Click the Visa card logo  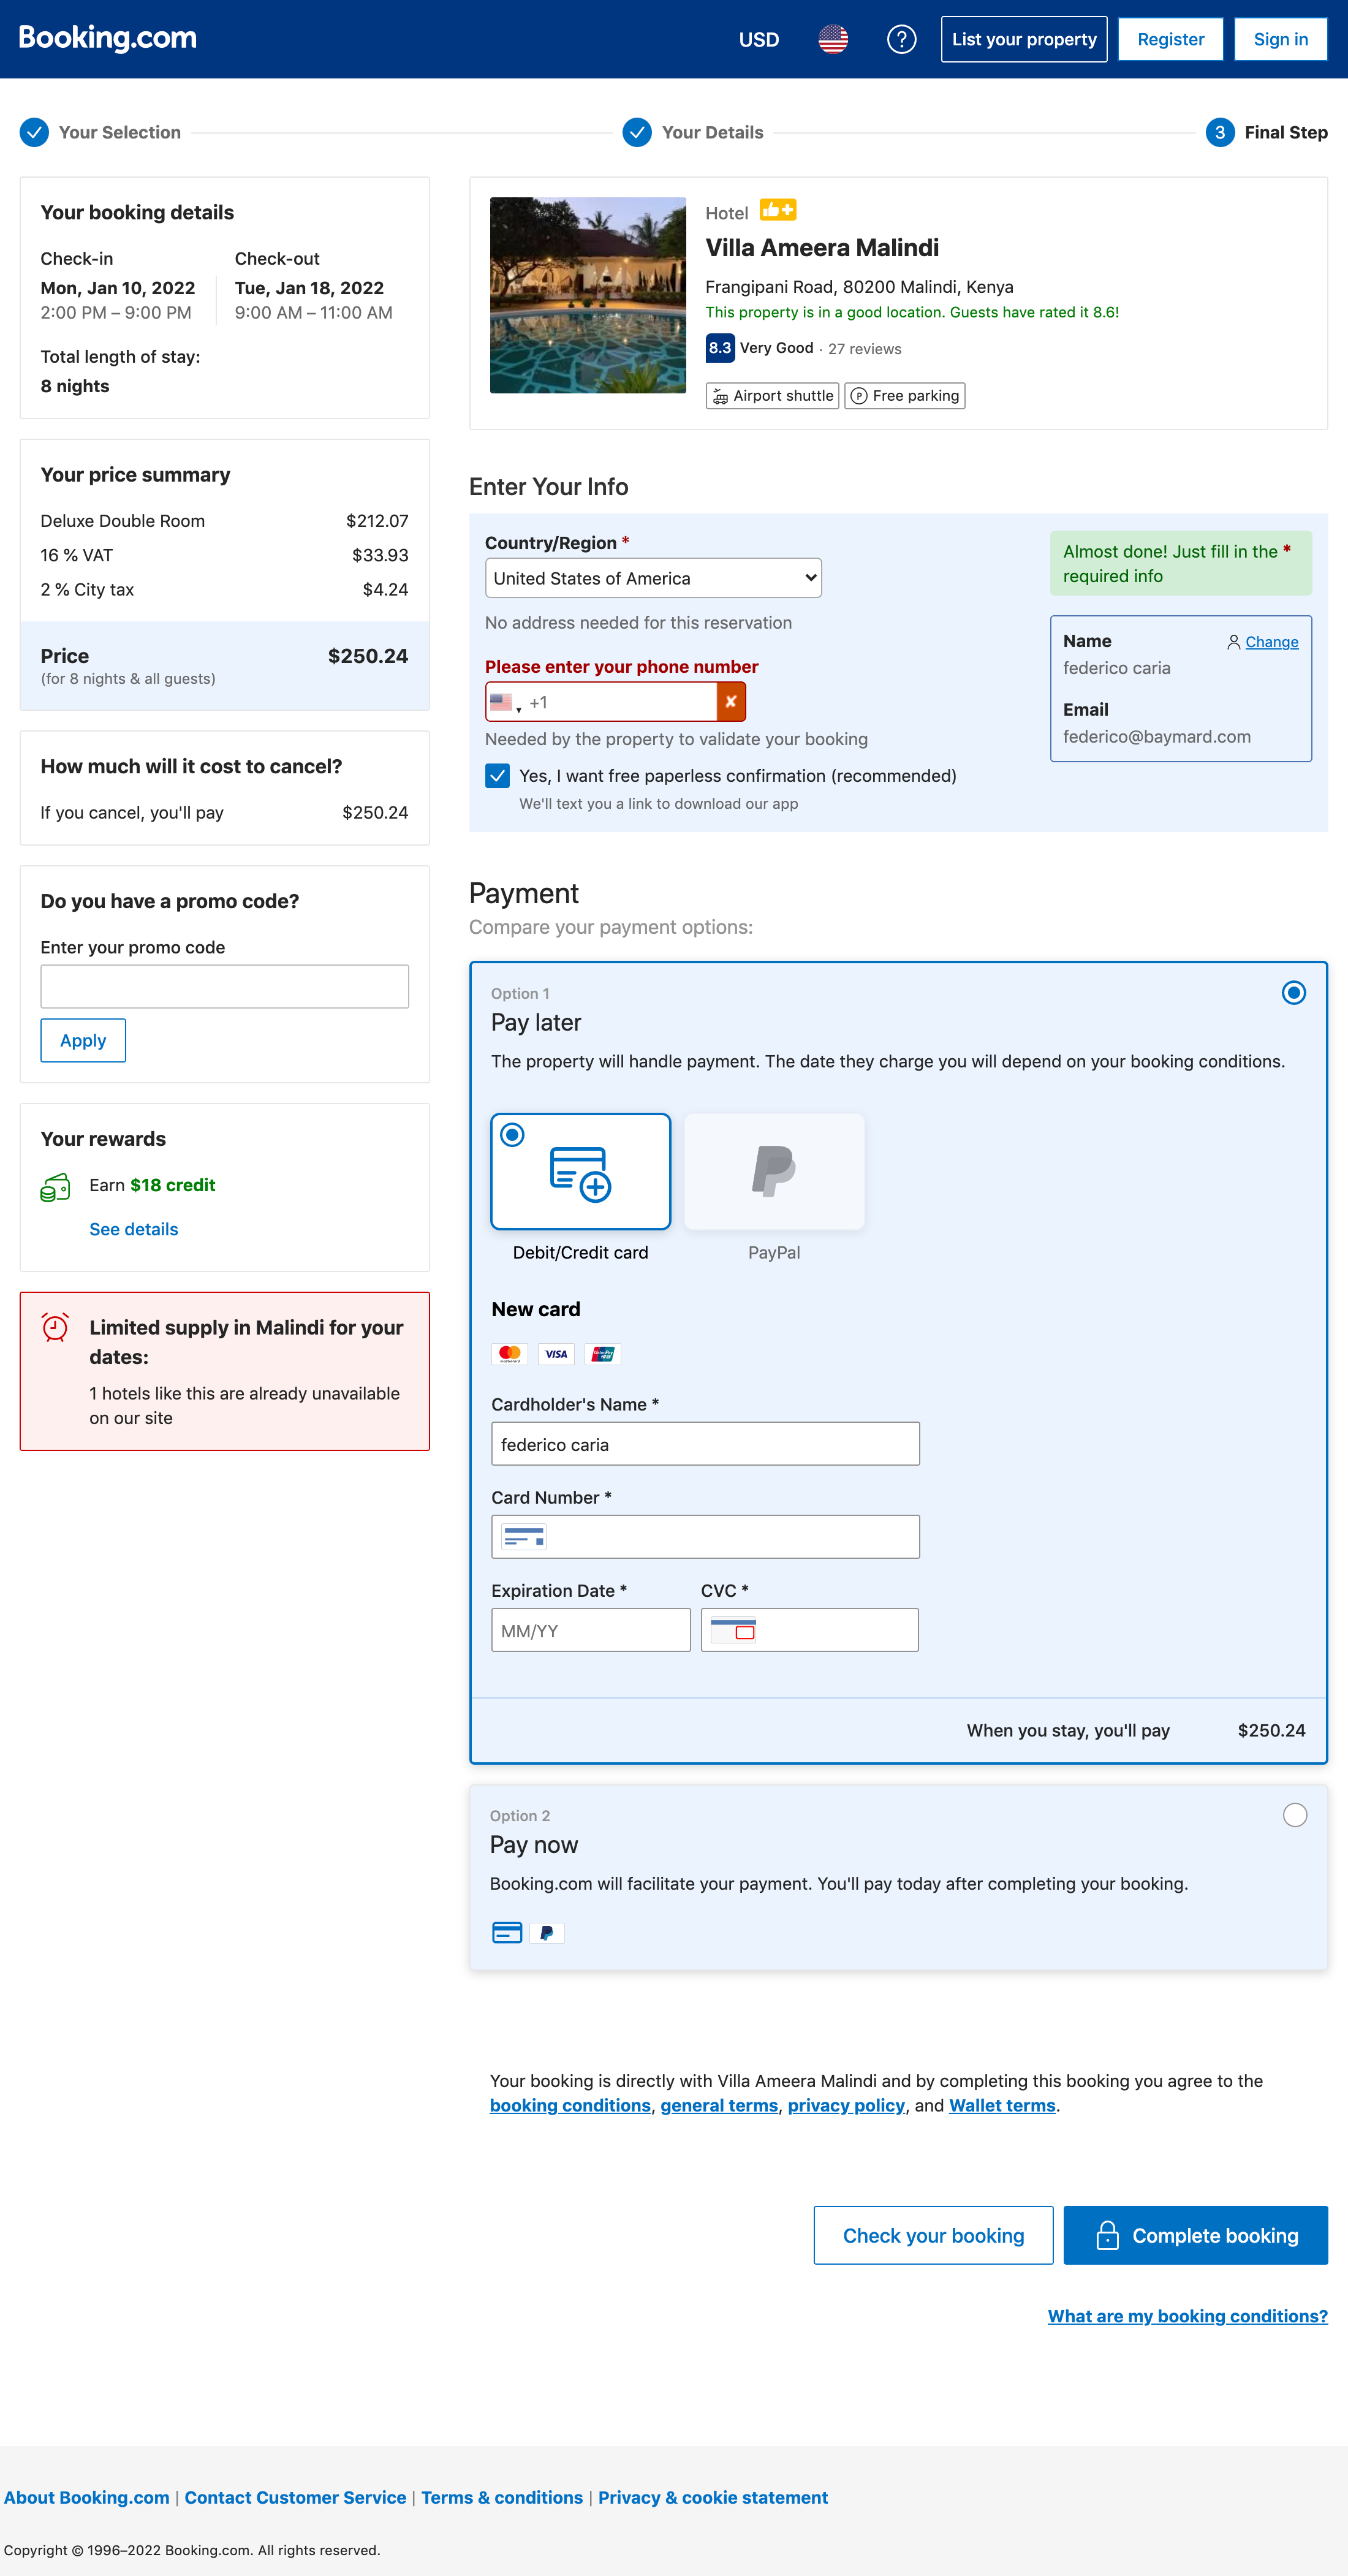coord(556,1353)
